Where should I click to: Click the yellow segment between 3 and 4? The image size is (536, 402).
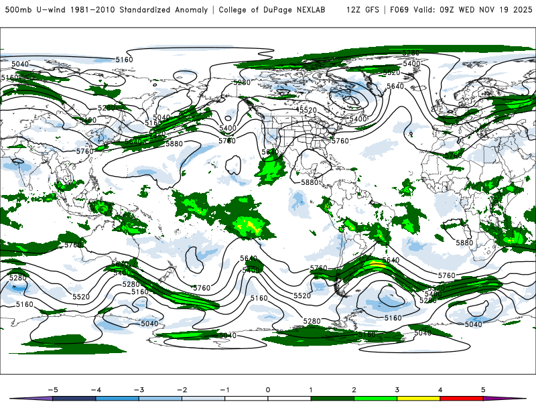click(419, 399)
